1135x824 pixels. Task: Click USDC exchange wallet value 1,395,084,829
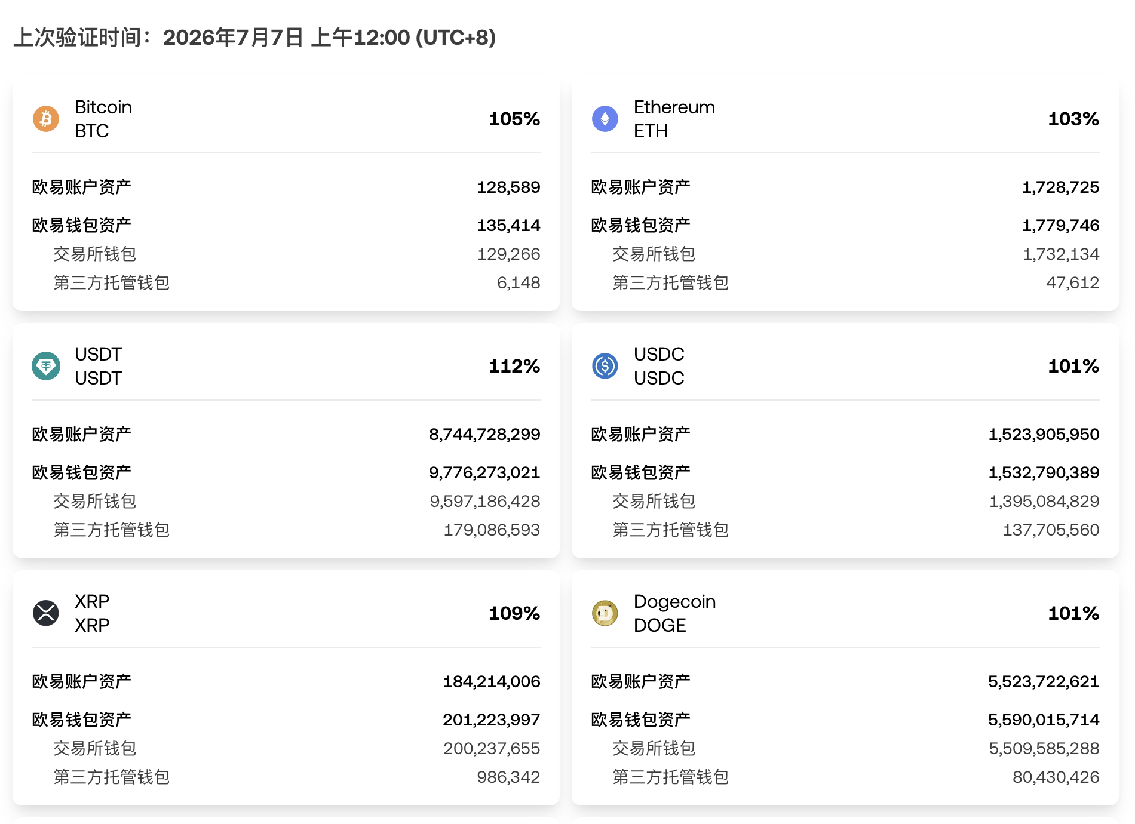coord(1044,502)
